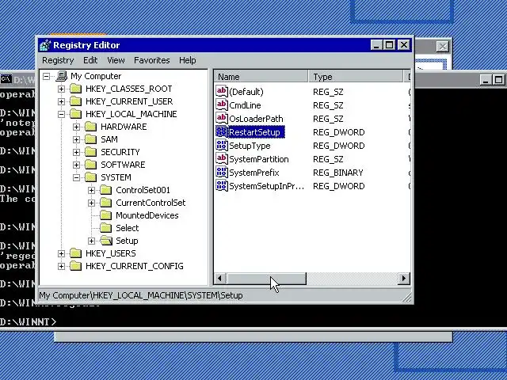
Task: Click the HKEY_LOCAL_MACHINE folder icon
Action: [76, 114]
